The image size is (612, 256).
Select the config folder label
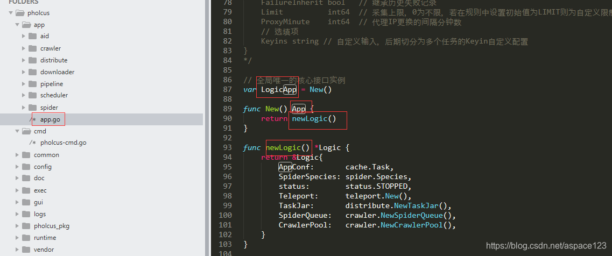point(43,167)
